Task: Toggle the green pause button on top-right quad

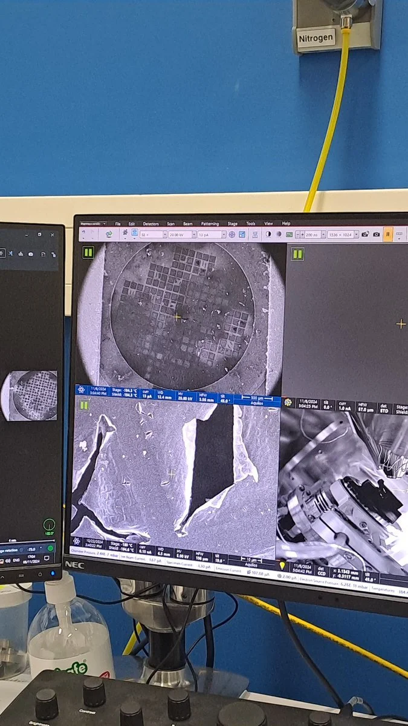Action: 297,254
